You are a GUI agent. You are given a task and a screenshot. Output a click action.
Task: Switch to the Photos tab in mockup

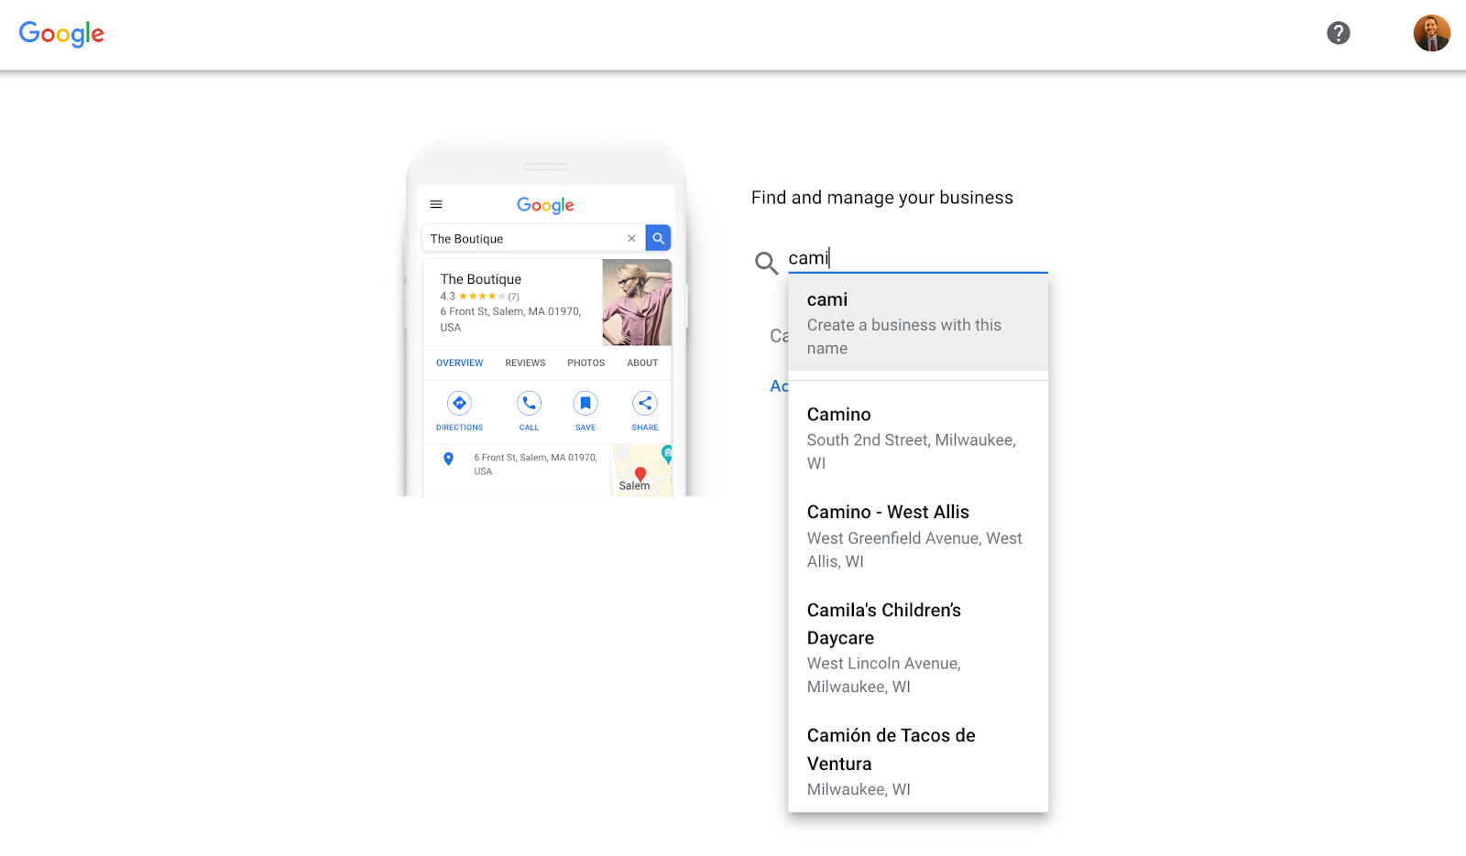click(585, 363)
